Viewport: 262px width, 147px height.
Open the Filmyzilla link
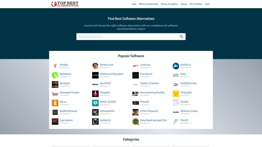tap(186, 92)
